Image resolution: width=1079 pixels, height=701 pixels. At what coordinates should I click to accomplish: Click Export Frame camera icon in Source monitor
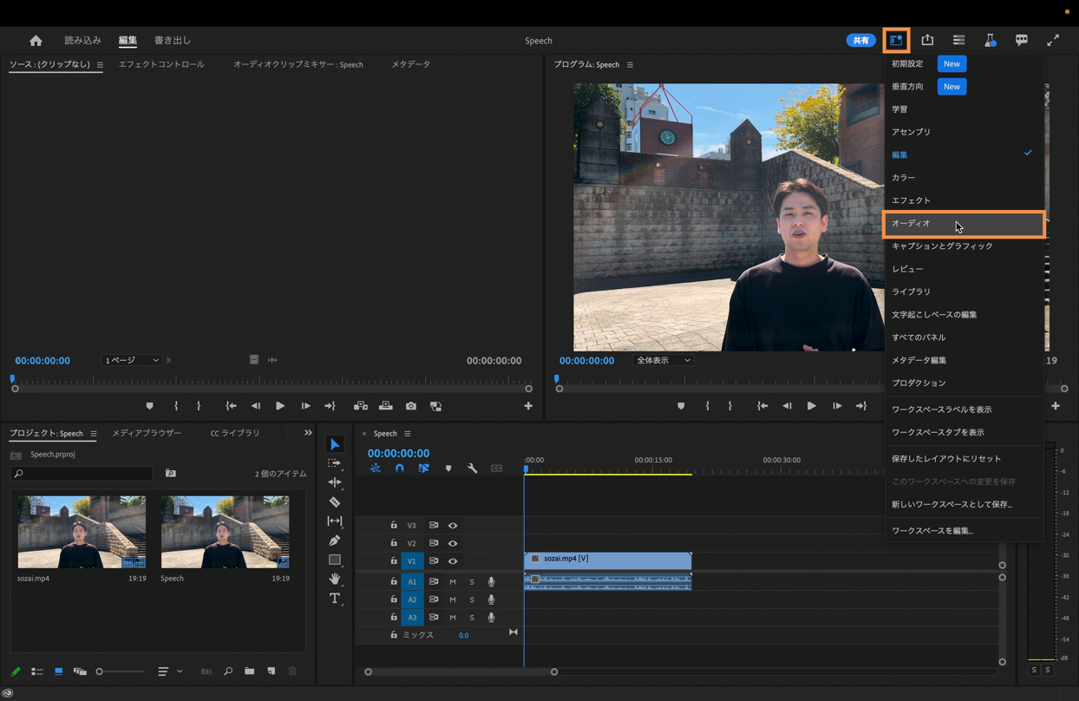coord(411,406)
